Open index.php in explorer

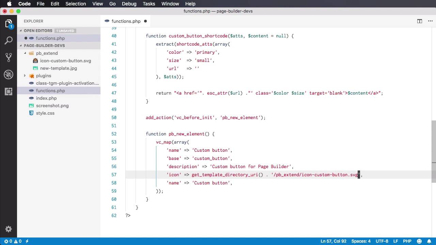point(46,98)
